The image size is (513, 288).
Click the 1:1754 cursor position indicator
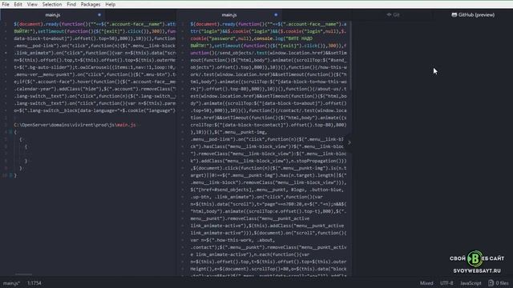coord(34,283)
